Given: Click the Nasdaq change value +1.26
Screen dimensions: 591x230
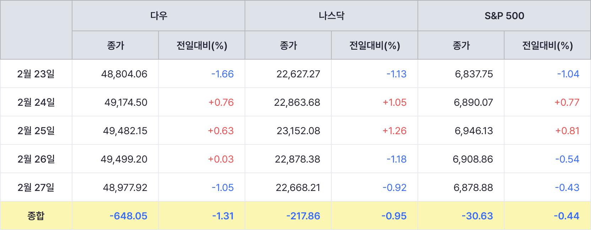Looking at the screenshot, I should [x=394, y=131].
